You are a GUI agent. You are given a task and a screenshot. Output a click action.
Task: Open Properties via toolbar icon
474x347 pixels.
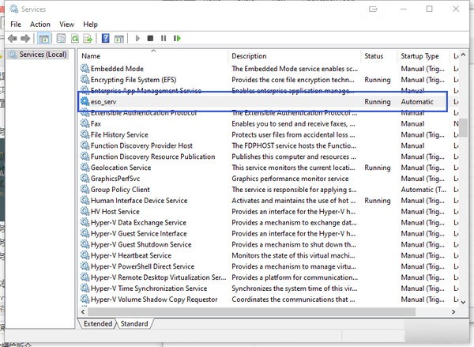[x=59, y=38]
